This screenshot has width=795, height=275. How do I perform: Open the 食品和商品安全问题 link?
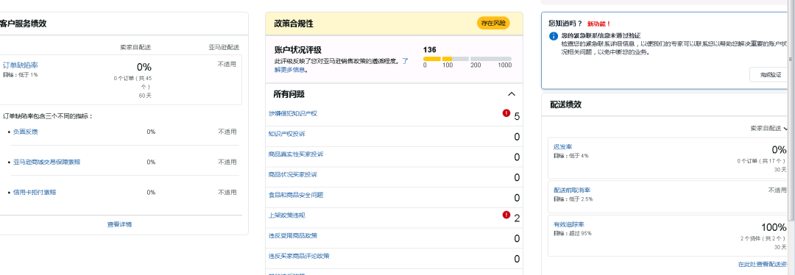tap(296, 194)
